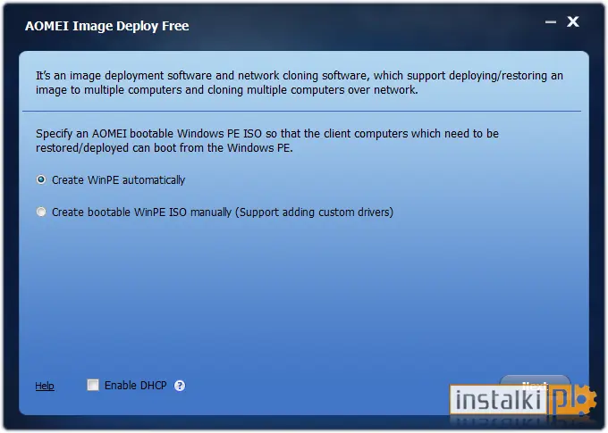
Task: Select Create WinPE automatically radio button
Action: coord(41,179)
